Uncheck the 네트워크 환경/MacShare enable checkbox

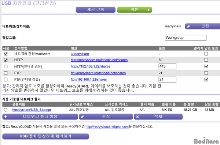(x=5, y=54)
